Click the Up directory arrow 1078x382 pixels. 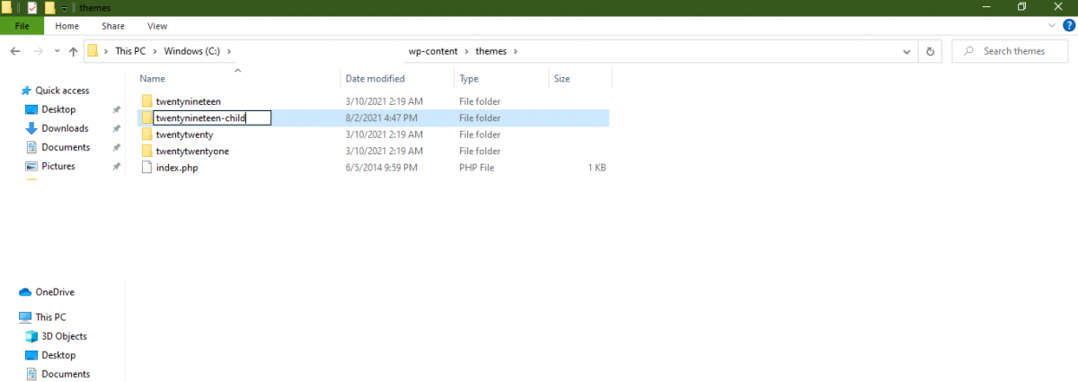74,51
